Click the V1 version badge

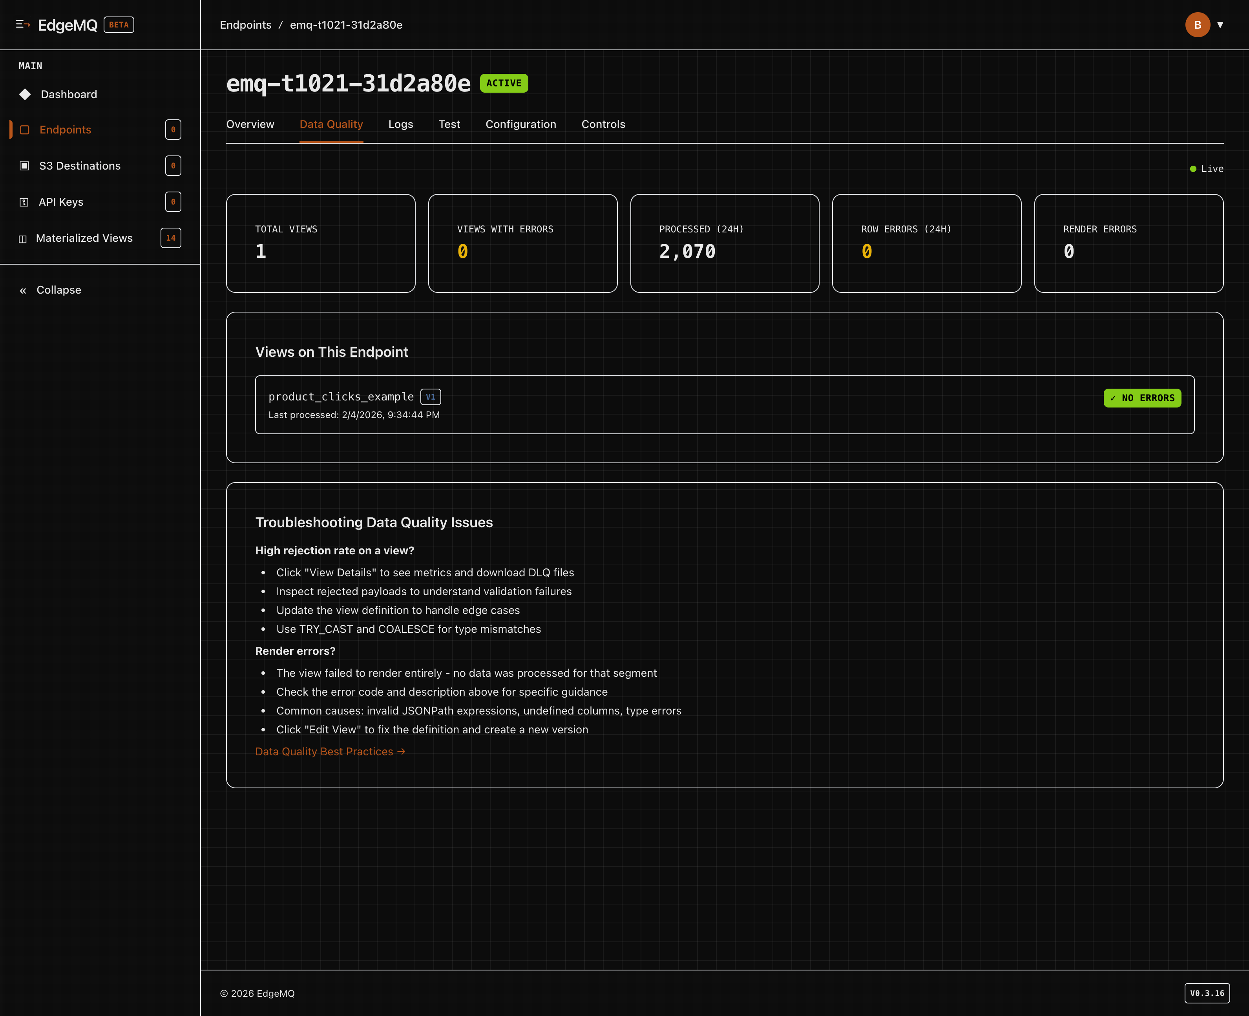click(431, 397)
